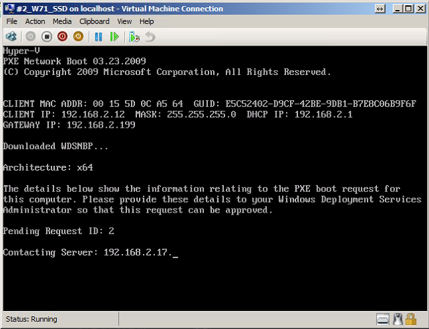Click the Microsoft copyright line
429x329 pixels.
[x=167, y=72]
